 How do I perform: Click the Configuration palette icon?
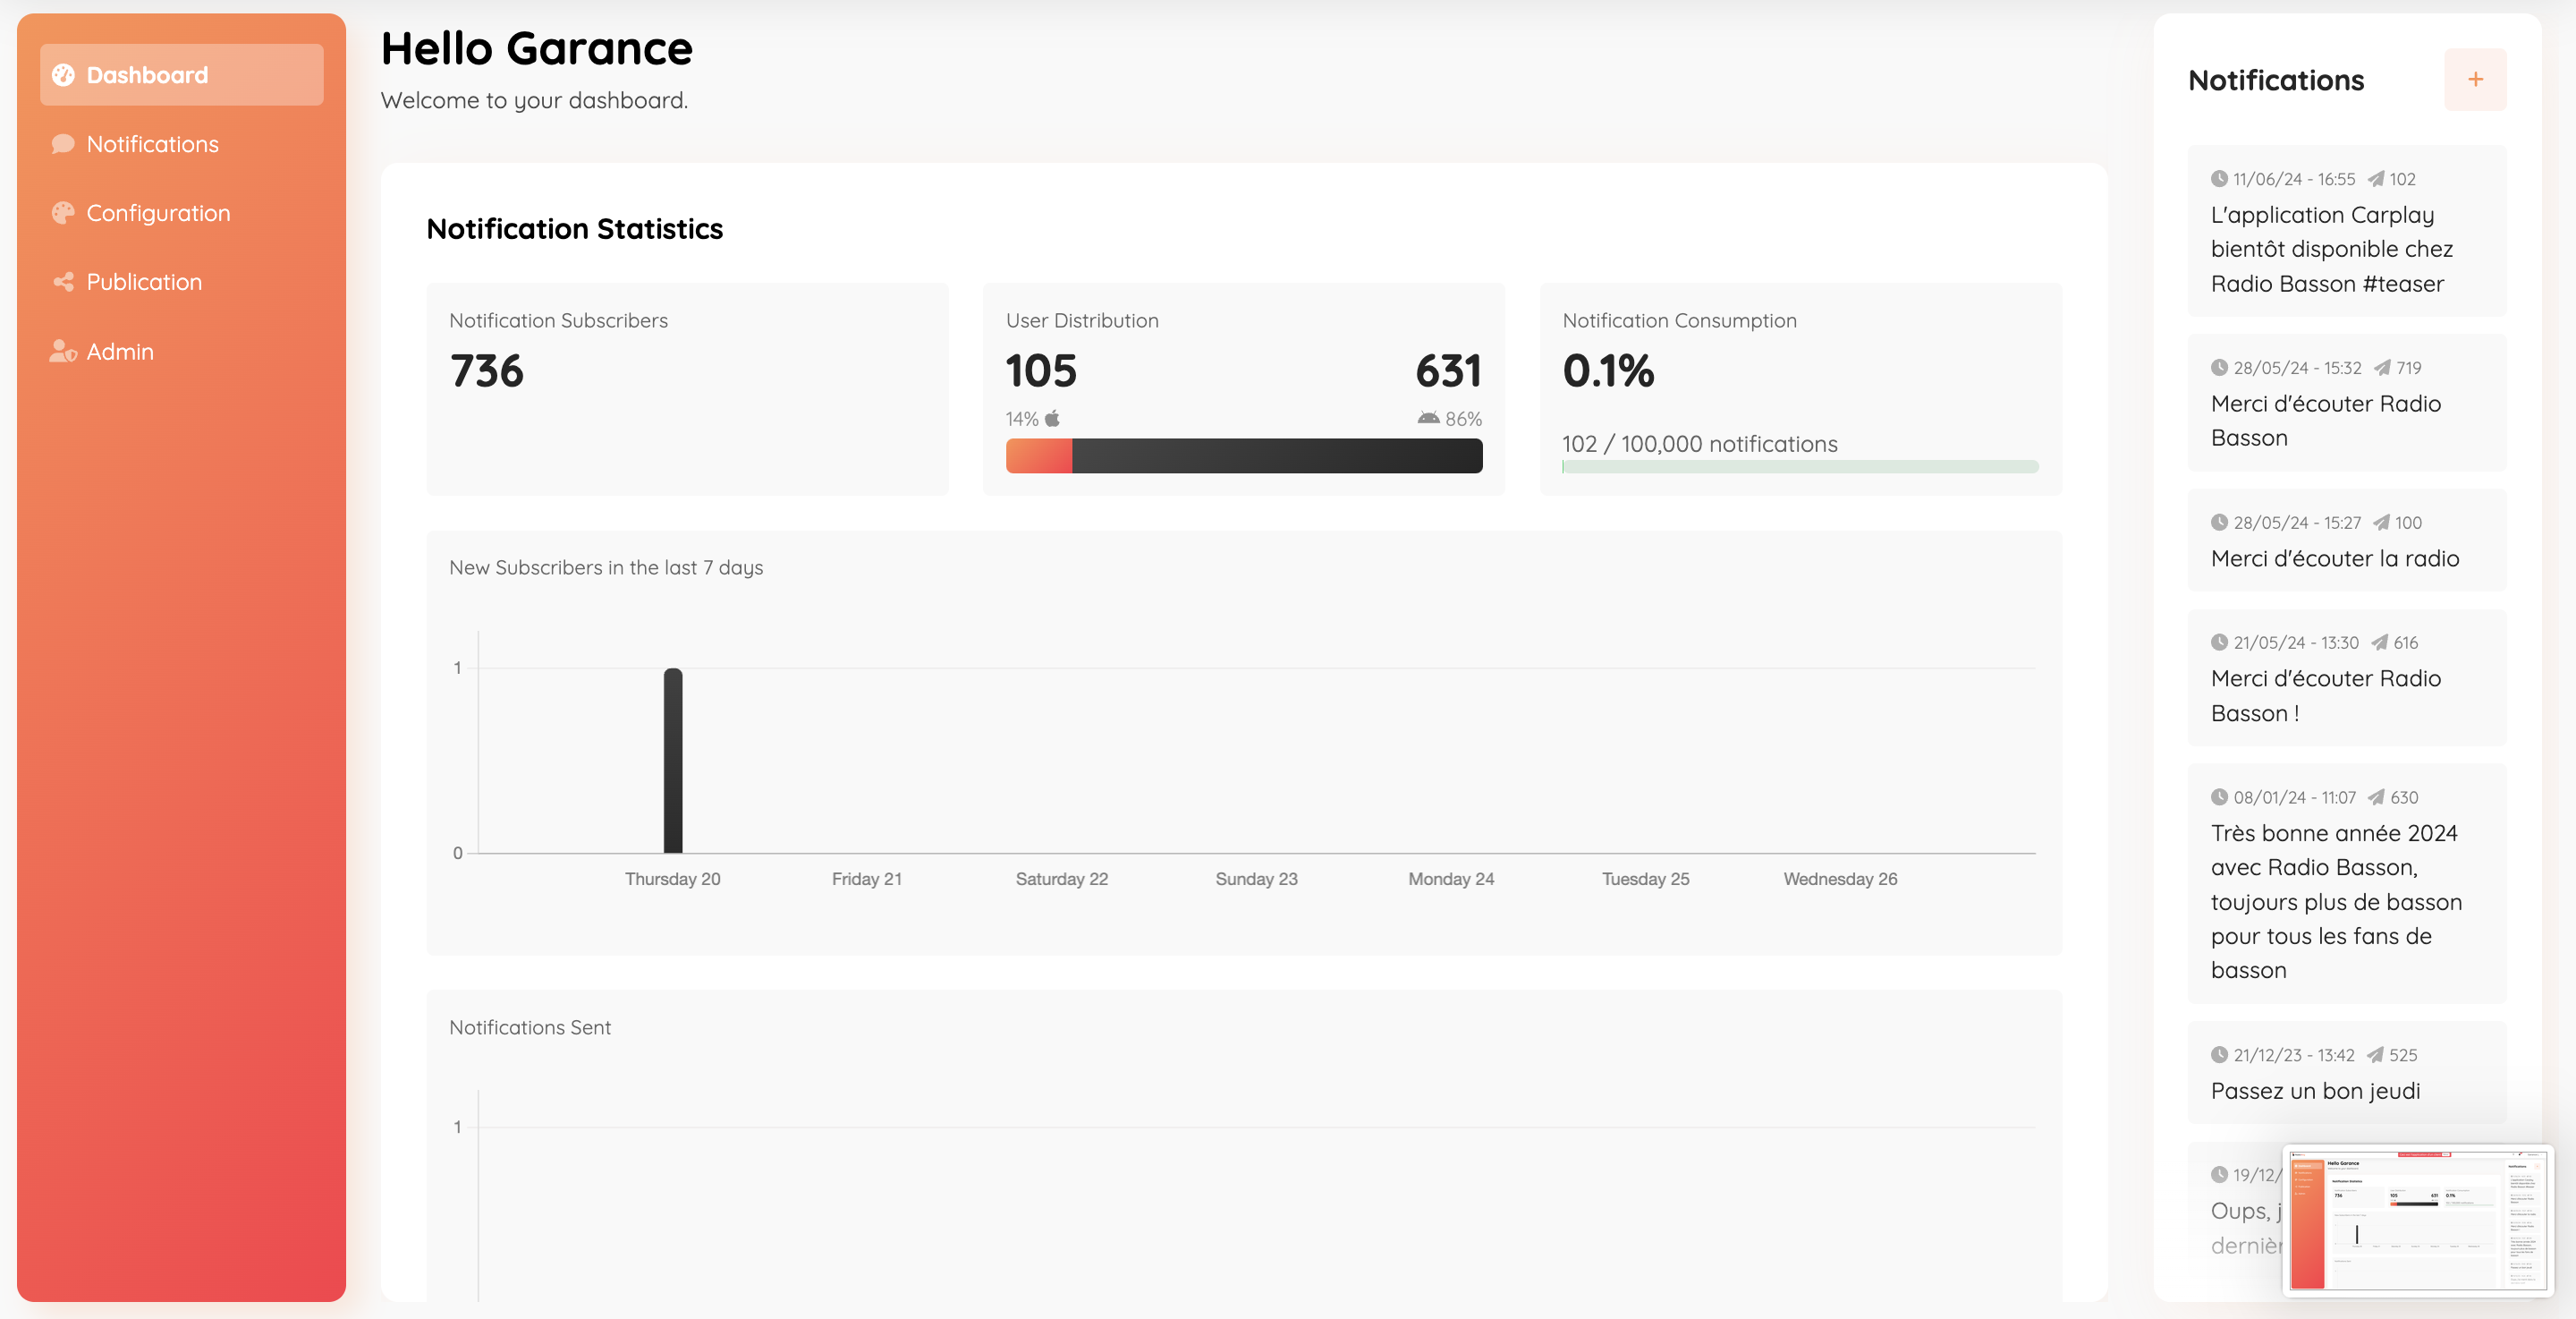(x=63, y=213)
